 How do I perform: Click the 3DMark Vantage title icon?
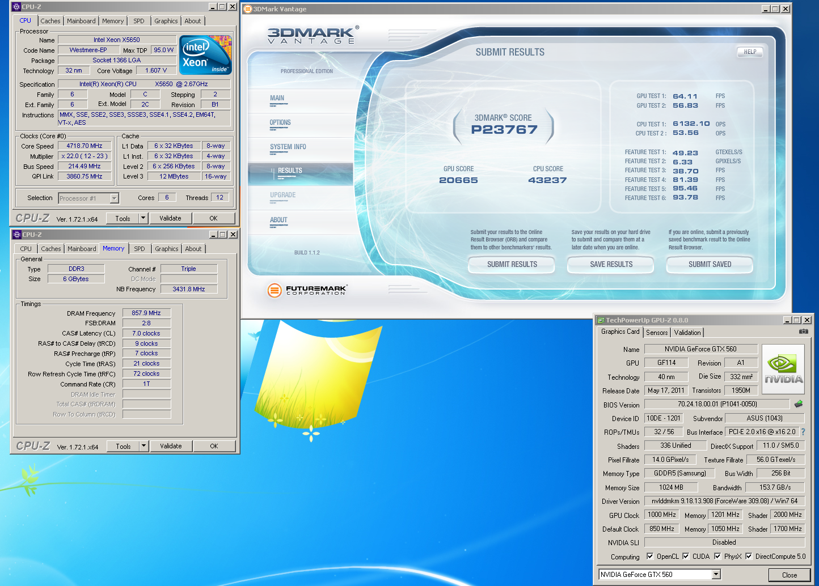248,9
